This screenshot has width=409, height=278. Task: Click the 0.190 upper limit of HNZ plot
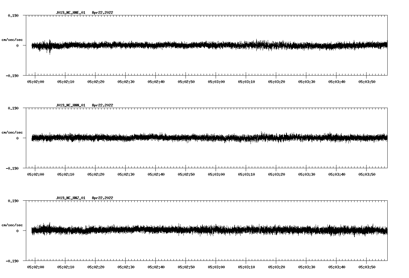[x=13, y=201]
